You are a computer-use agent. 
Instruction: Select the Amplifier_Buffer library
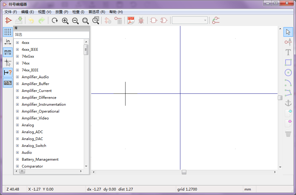35,84
